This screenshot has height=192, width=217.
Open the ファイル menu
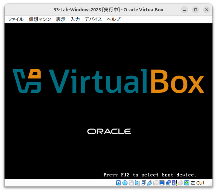tap(16, 19)
